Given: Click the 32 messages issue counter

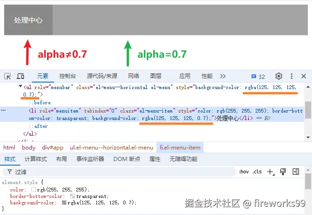Looking at the screenshot, I should (x=258, y=77).
